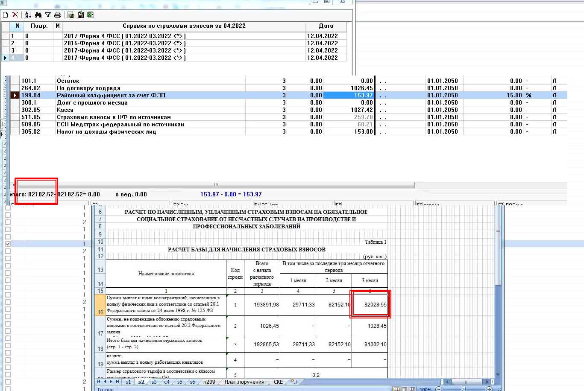Viewport: 584px width, 391px height.
Task: Click the Excel vertical scroll down arrow
Action: tap(498, 374)
